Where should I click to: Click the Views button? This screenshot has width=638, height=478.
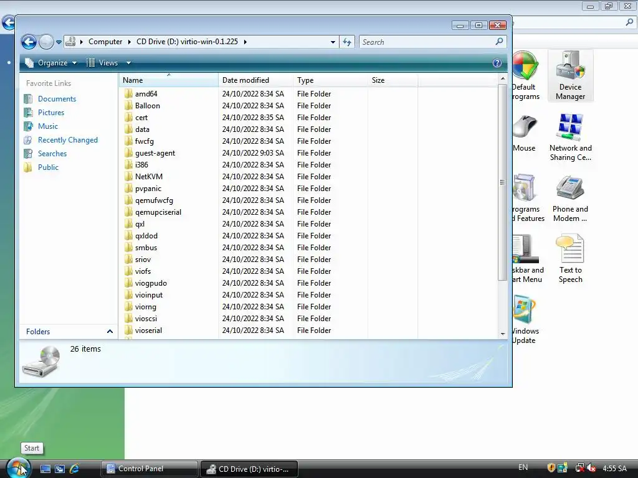pyautogui.click(x=102, y=63)
